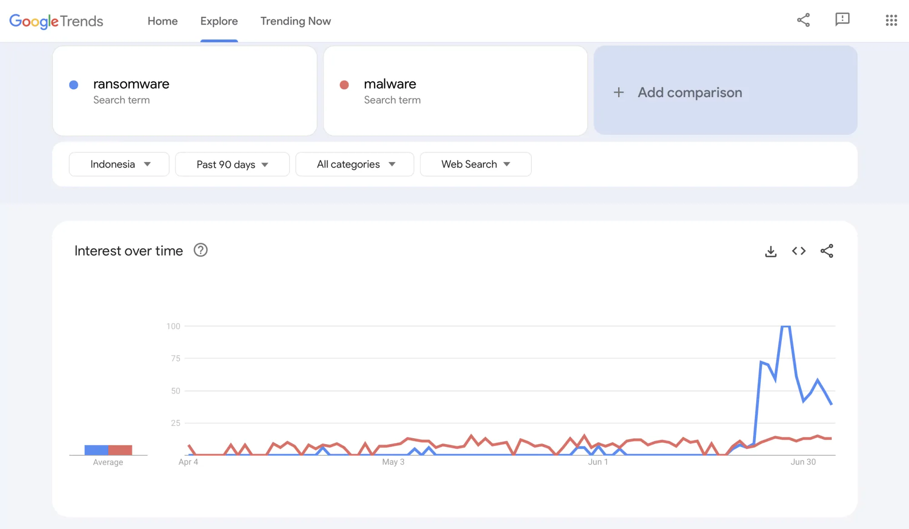Click the ransomware search term card

pyautogui.click(x=185, y=90)
